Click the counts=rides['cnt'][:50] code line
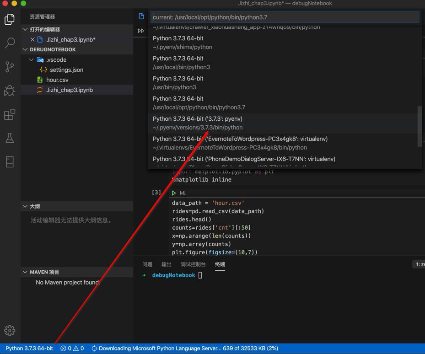 [x=211, y=227]
